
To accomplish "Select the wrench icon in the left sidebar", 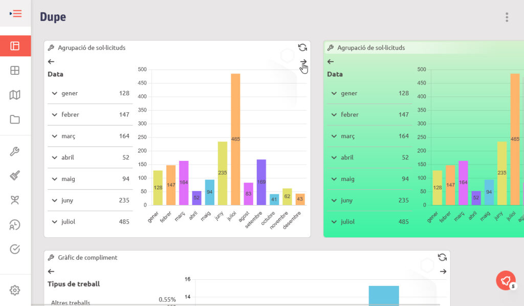I will [x=15, y=151].
